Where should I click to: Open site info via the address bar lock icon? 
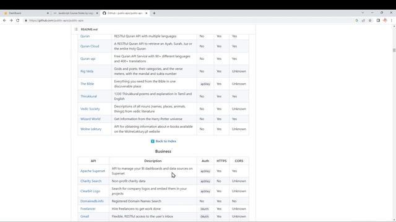pyautogui.click(x=26, y=20)
